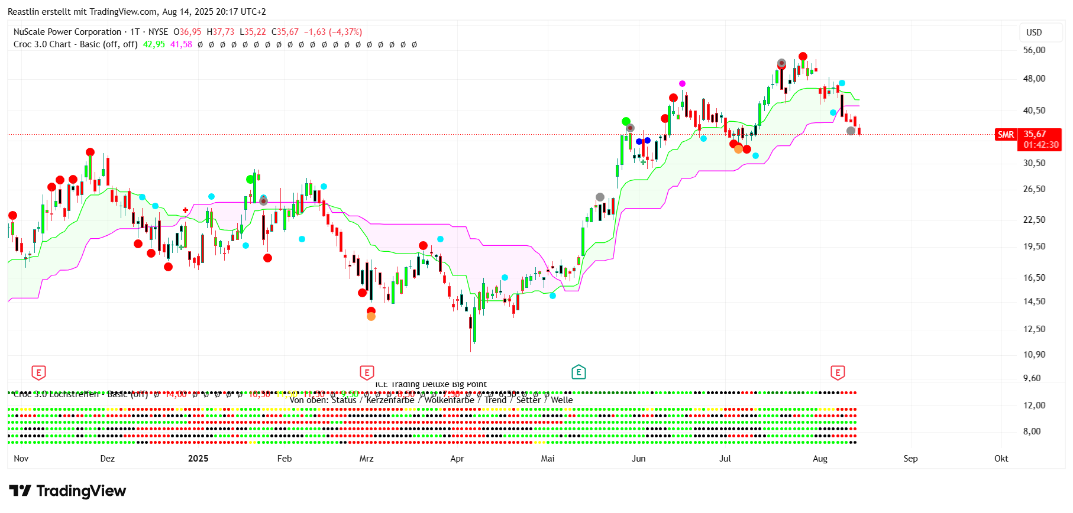The height and width of the screenshot is (513, 1073).
Task: Click the green 42,95 indicator value
Action: 154,44
